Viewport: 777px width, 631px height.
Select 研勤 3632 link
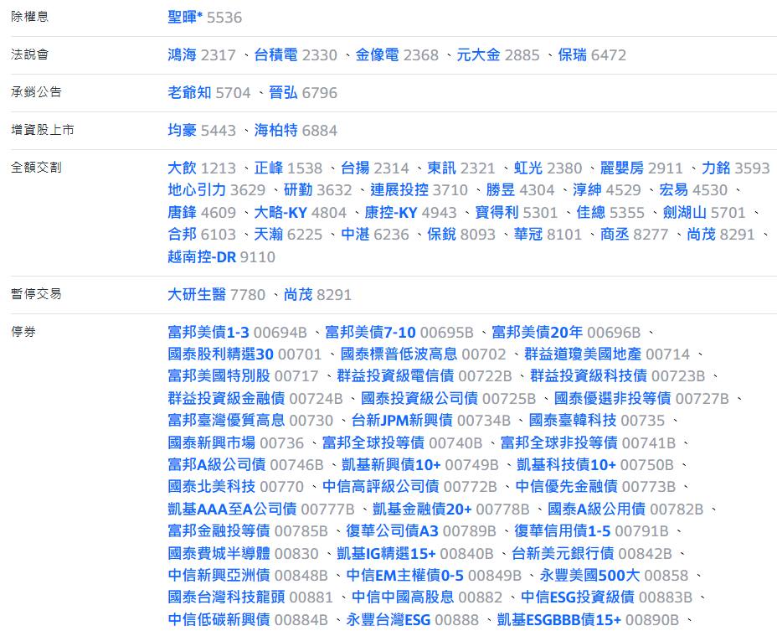coord(318,190)
